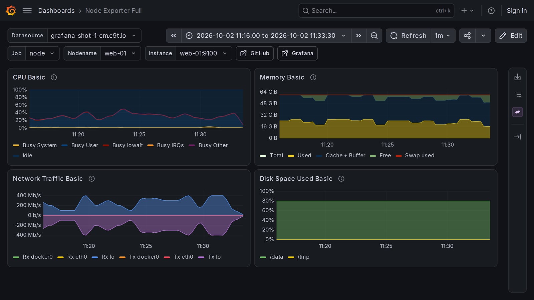The height and width of the screenshot is (300, 534).
Task: Show Disk Space Used Basic info icon
Action: click(x=341, y=179)
